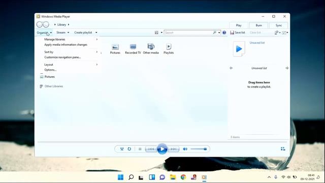Open Windows Start menu on taskbar
325x183 pixels.
point(120,177)
